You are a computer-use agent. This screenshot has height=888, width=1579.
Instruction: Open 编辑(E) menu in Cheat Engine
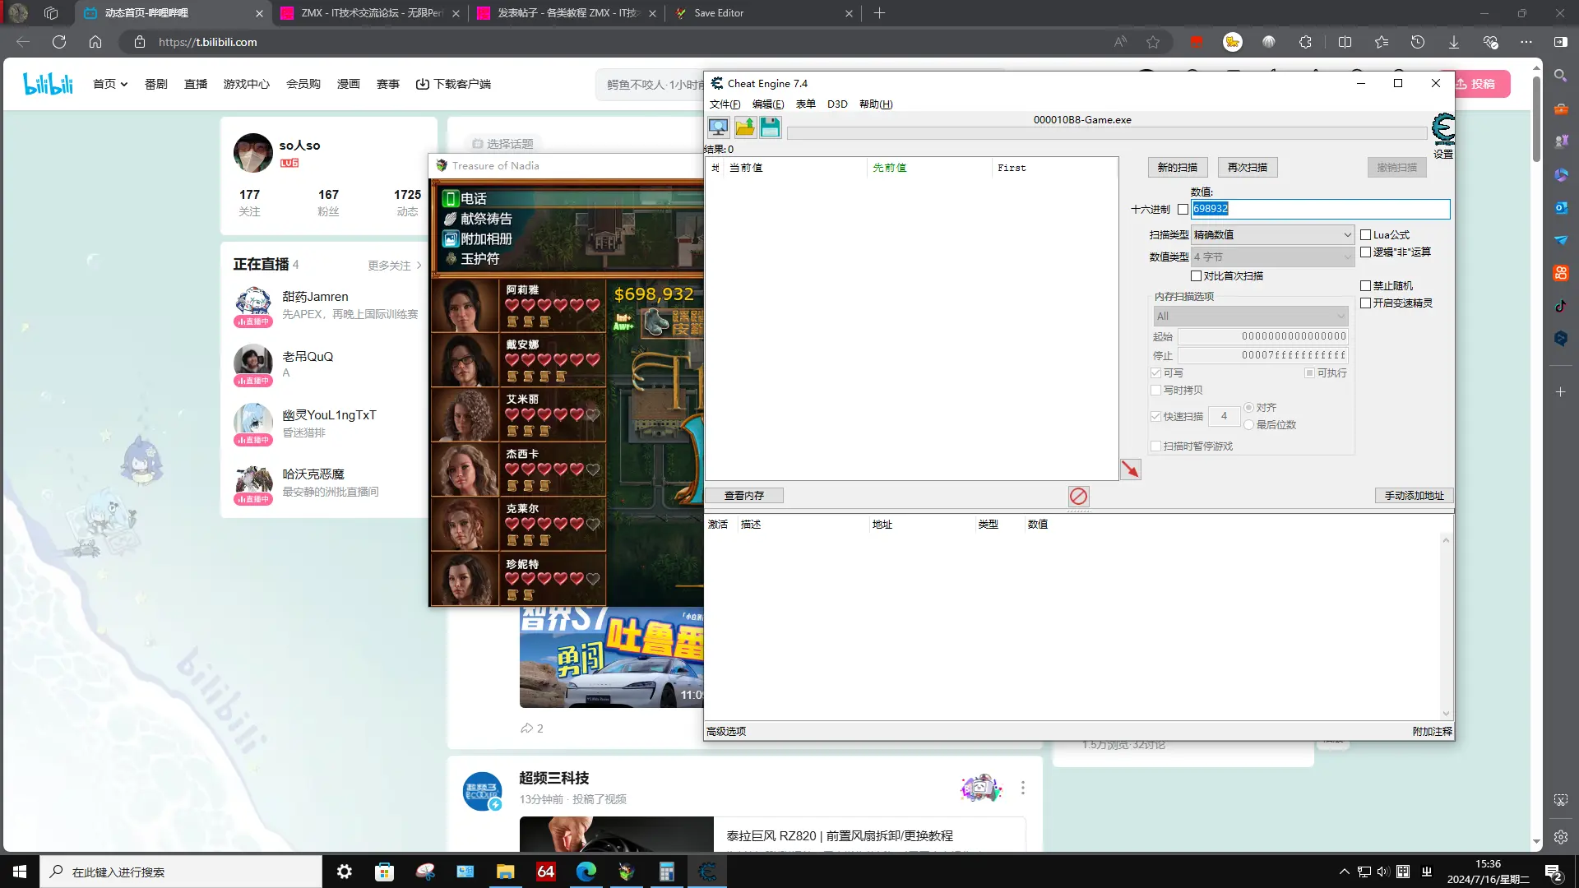(767, 104)
